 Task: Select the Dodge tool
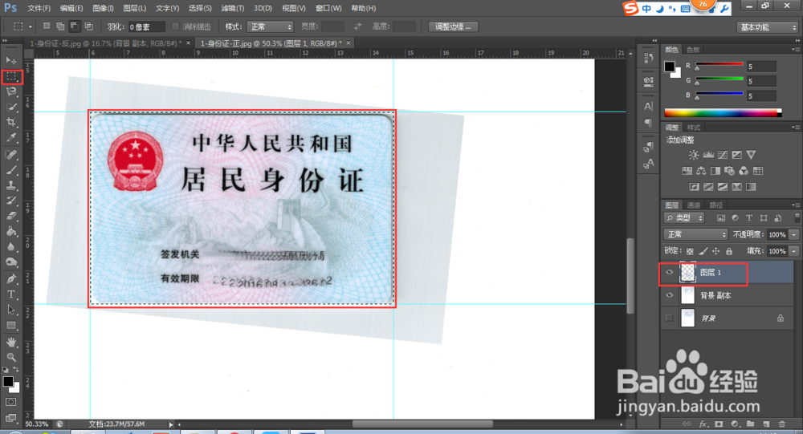click(x=11, y=262)
